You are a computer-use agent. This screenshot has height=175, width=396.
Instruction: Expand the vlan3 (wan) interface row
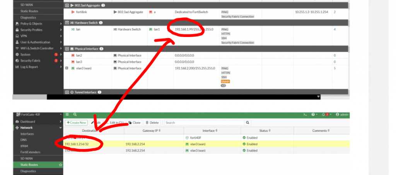coord(67,68)
